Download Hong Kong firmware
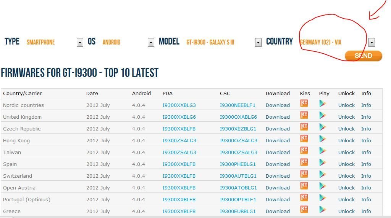The width and height of the screenshot is (391, 218). point(278,140)
